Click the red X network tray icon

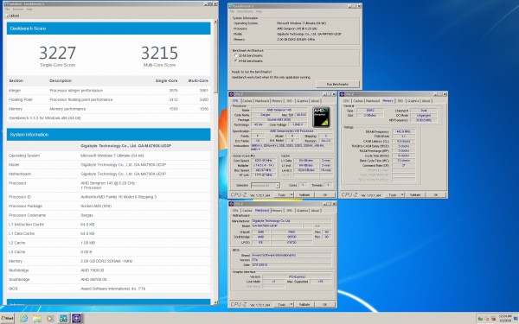pos(493,319)
